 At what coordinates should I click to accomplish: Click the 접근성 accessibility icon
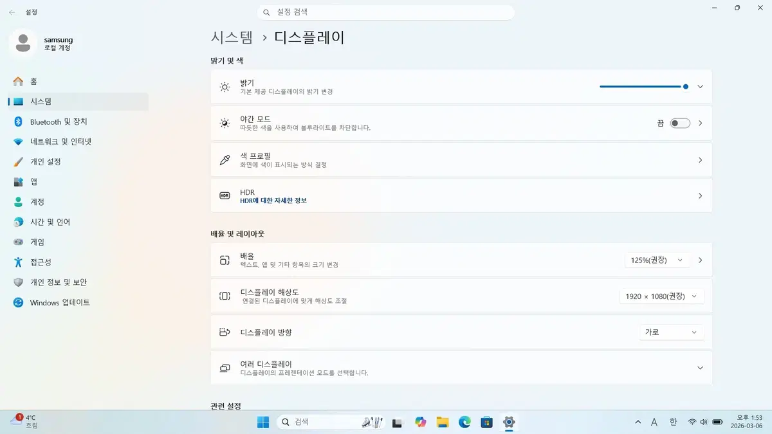click(18, 262)
